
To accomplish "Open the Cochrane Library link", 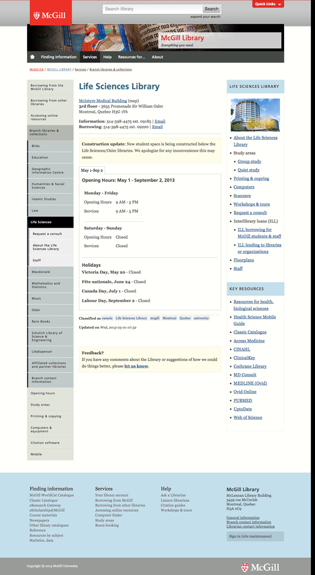I will point(250,366).
